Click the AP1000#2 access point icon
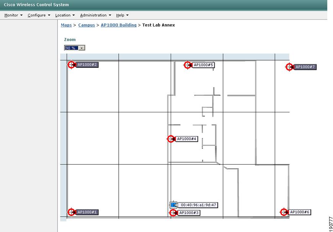333x232 pixels. (71, 64)
